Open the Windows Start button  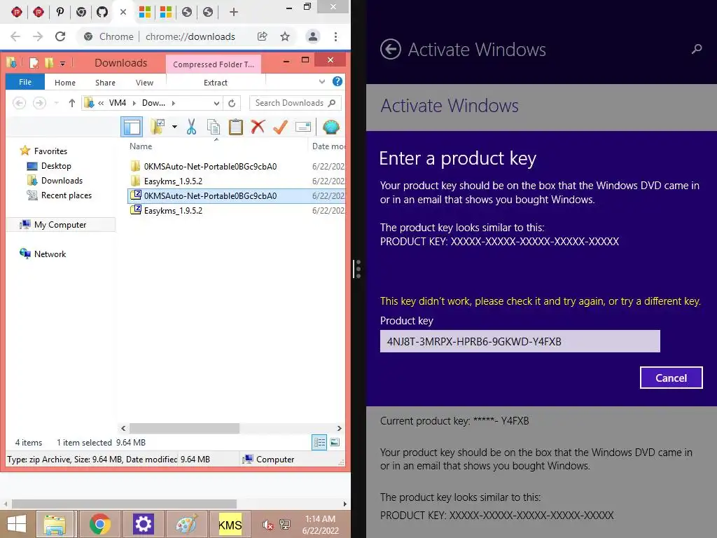click(x=17, y=524)
